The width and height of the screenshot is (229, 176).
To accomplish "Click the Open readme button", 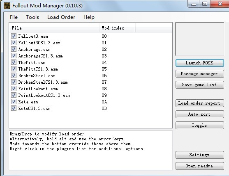I will [x=200, y=166].
